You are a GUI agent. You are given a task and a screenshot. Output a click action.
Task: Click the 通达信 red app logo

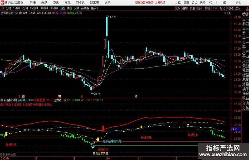(x=2, y=3)
